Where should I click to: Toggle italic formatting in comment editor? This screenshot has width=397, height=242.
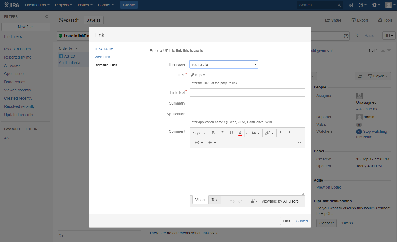[x=222, y=133]
